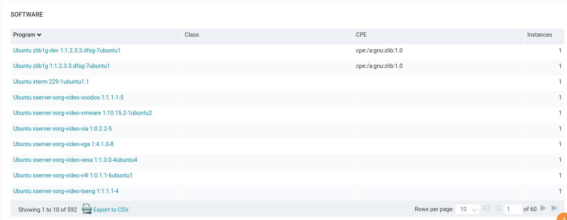Open Ubuntu xserver-xorg-video-tseng 1:1.1.1-4
The height and width of the screenshot is (220, 567).
(x=66, y=191)
